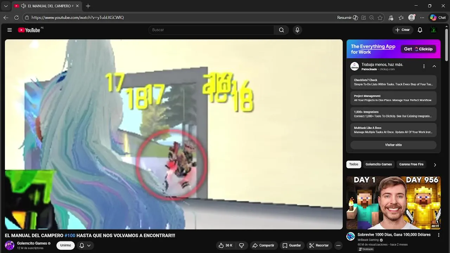Open browser profile avatar
Image resolution: width=450 pixels, height=253 pixels.
click(412, 18)
